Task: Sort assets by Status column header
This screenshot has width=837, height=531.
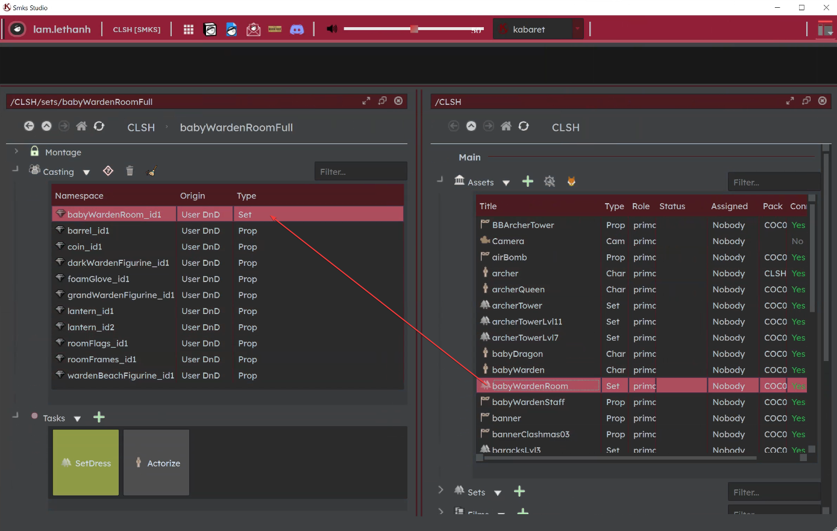Action: pyautogui.click(x=672, y=206)
